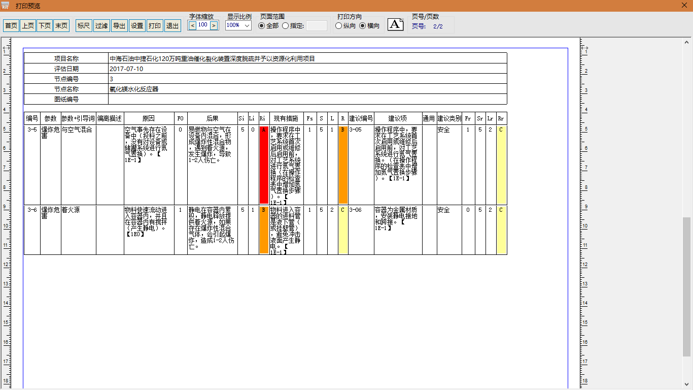Click the 节点编号 label cell
Viewport: 693px width, 390px height.
coord(66,79)
